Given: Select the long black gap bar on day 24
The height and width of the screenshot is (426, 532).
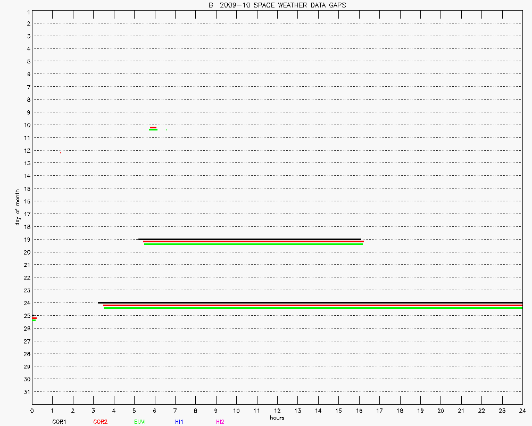Looking at the screenshot, I should [310, 302].
